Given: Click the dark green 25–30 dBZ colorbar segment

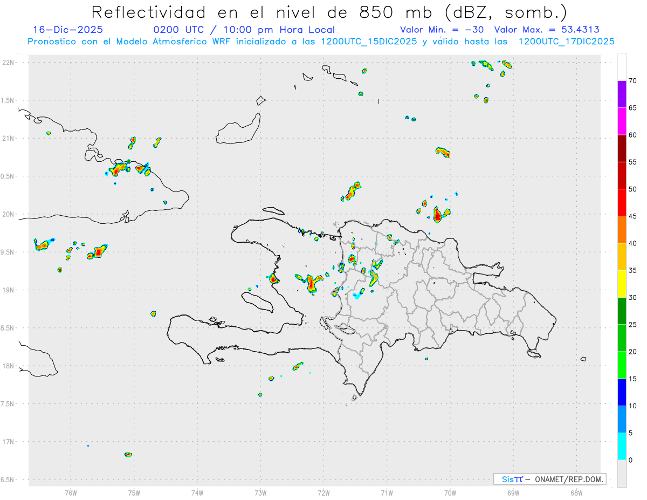Looking at the screenshot, I should [622, 311].
